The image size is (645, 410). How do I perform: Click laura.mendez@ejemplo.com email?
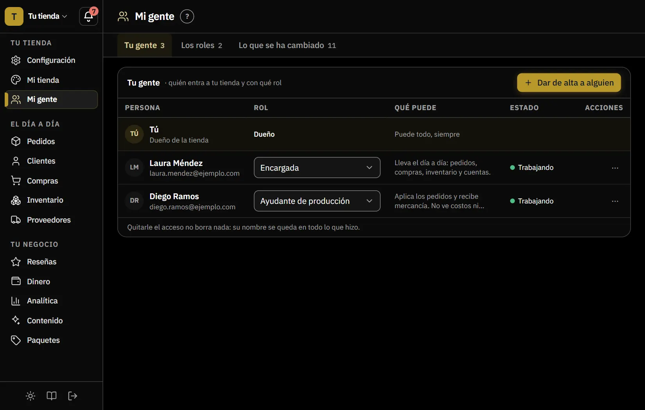coord(195,173)
